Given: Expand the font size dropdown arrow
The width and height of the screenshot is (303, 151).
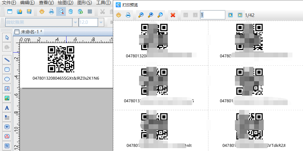Looking at the screenshot, I should click(101, 22).
